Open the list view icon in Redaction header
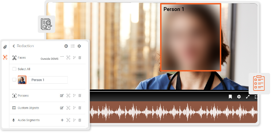This screenshot has width=275, height=137. 73,46
